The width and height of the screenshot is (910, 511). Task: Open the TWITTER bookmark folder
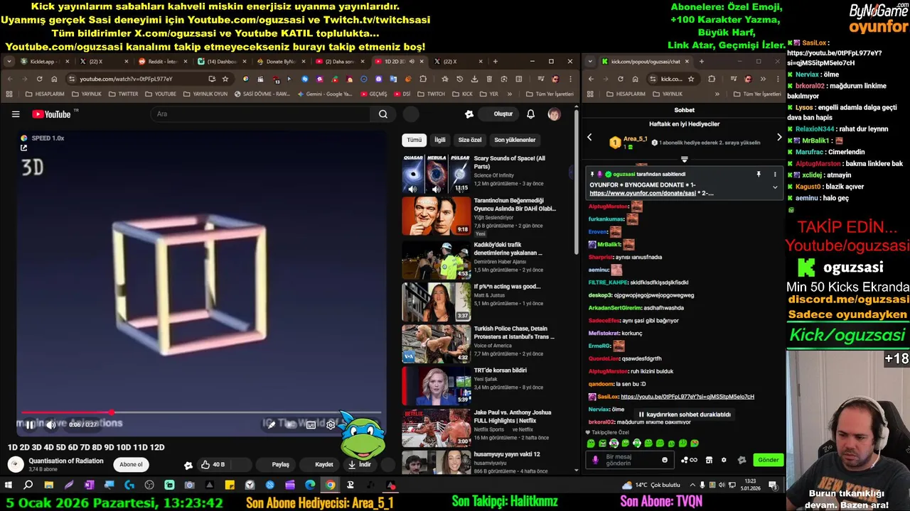124,94
